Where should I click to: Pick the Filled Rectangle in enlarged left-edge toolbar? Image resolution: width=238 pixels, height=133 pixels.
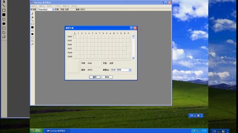click(4, 15)
